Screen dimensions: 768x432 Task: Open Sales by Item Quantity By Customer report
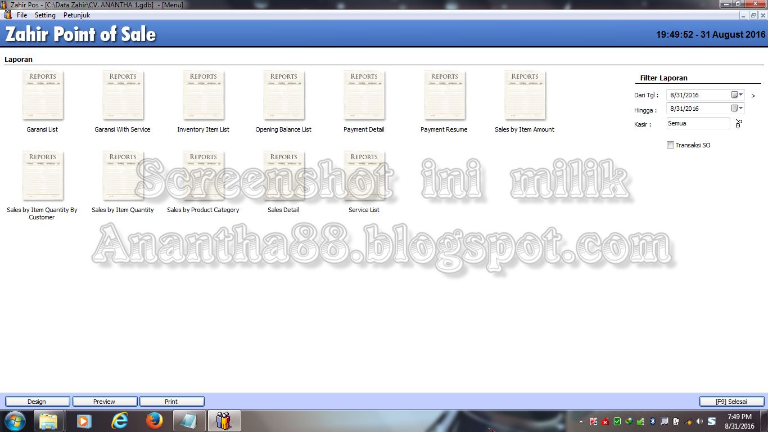tap(43, 175)
